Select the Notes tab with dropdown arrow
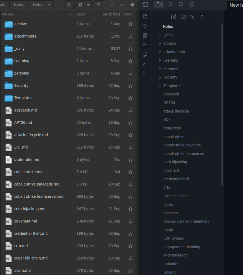Screen dimensions: 243x275 (41, 5)
